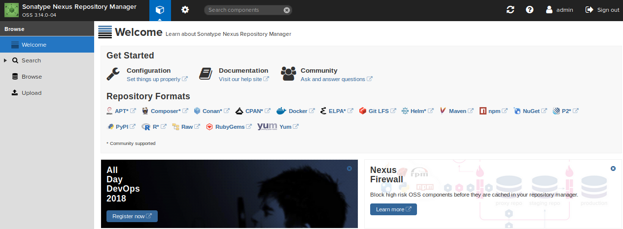Viewport: 623px width, 229px height.
Task: Click the yum logo icon
Action: 267,126
